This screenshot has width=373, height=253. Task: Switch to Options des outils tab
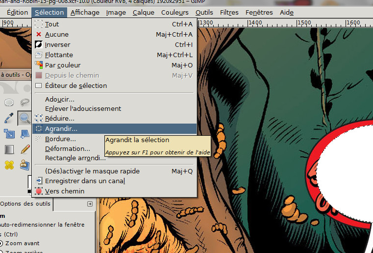click(25, 204)
